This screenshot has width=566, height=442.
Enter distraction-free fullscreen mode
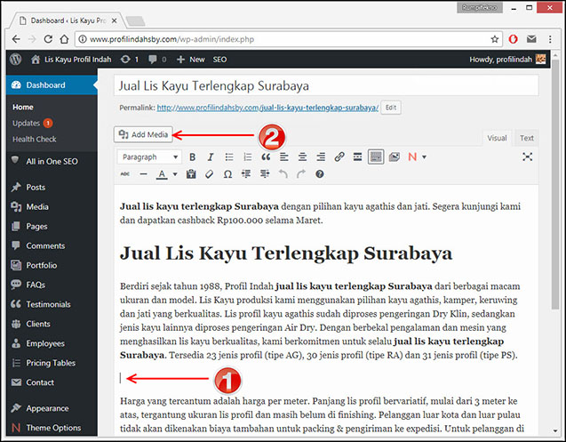528,157
